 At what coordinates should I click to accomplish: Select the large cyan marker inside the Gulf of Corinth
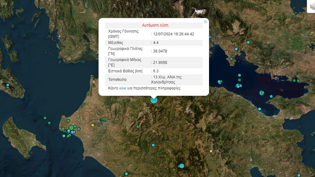261,93
